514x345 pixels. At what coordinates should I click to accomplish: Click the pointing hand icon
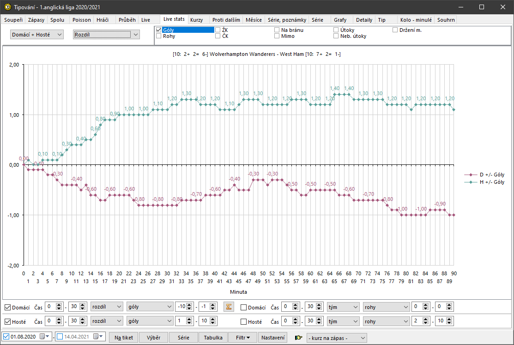point(299,338)
